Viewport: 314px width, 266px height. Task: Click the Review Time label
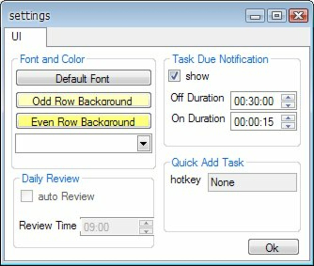(x=48, y=225)
